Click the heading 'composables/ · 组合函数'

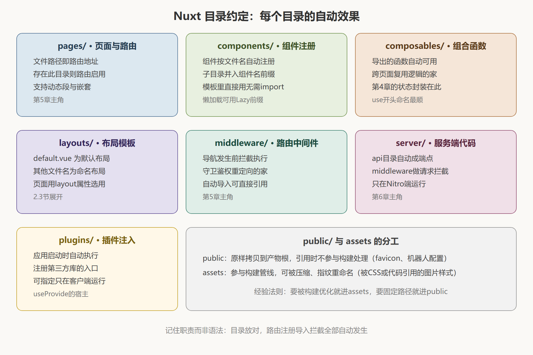(436, 46)
